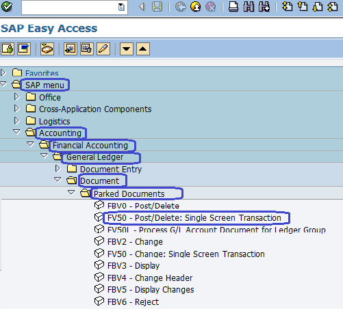Select FBV5 - Display Changes transaction
The width and height of the screenshot is (343, 309).
coord(151,290)
